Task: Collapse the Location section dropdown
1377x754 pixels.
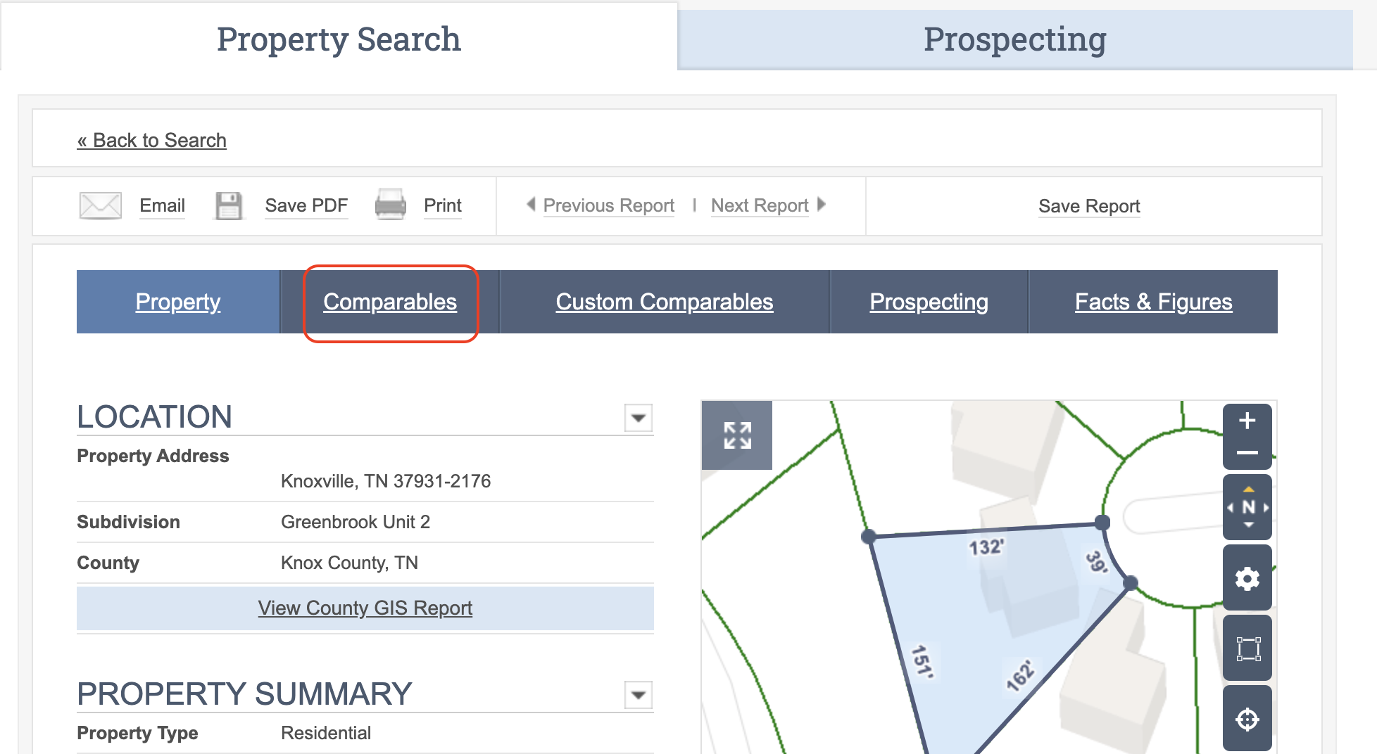Action: point(638,418)
